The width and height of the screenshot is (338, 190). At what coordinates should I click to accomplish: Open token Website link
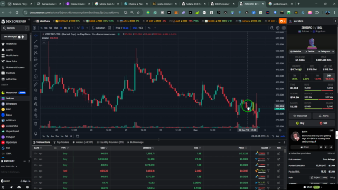pos(296,52)
